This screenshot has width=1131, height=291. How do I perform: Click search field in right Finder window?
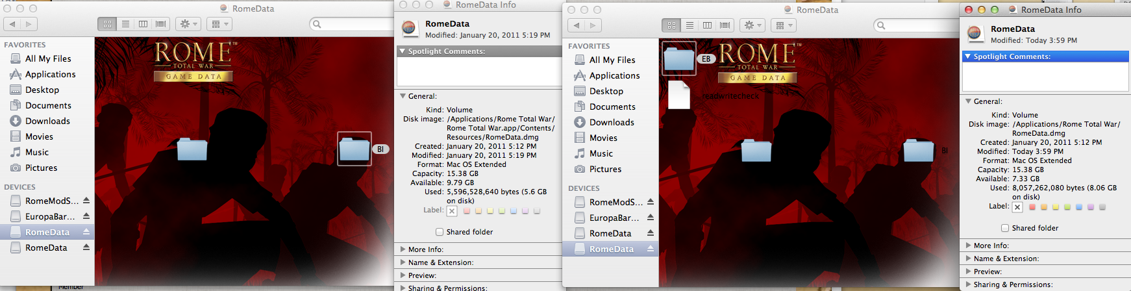[x=915, y=25]
